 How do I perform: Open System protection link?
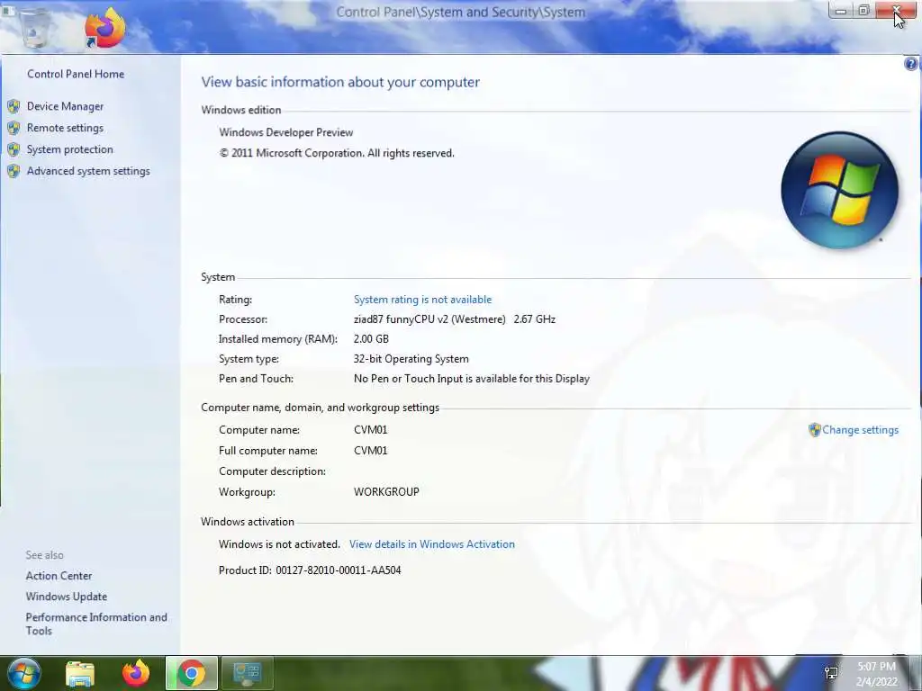tap(70, 149)
